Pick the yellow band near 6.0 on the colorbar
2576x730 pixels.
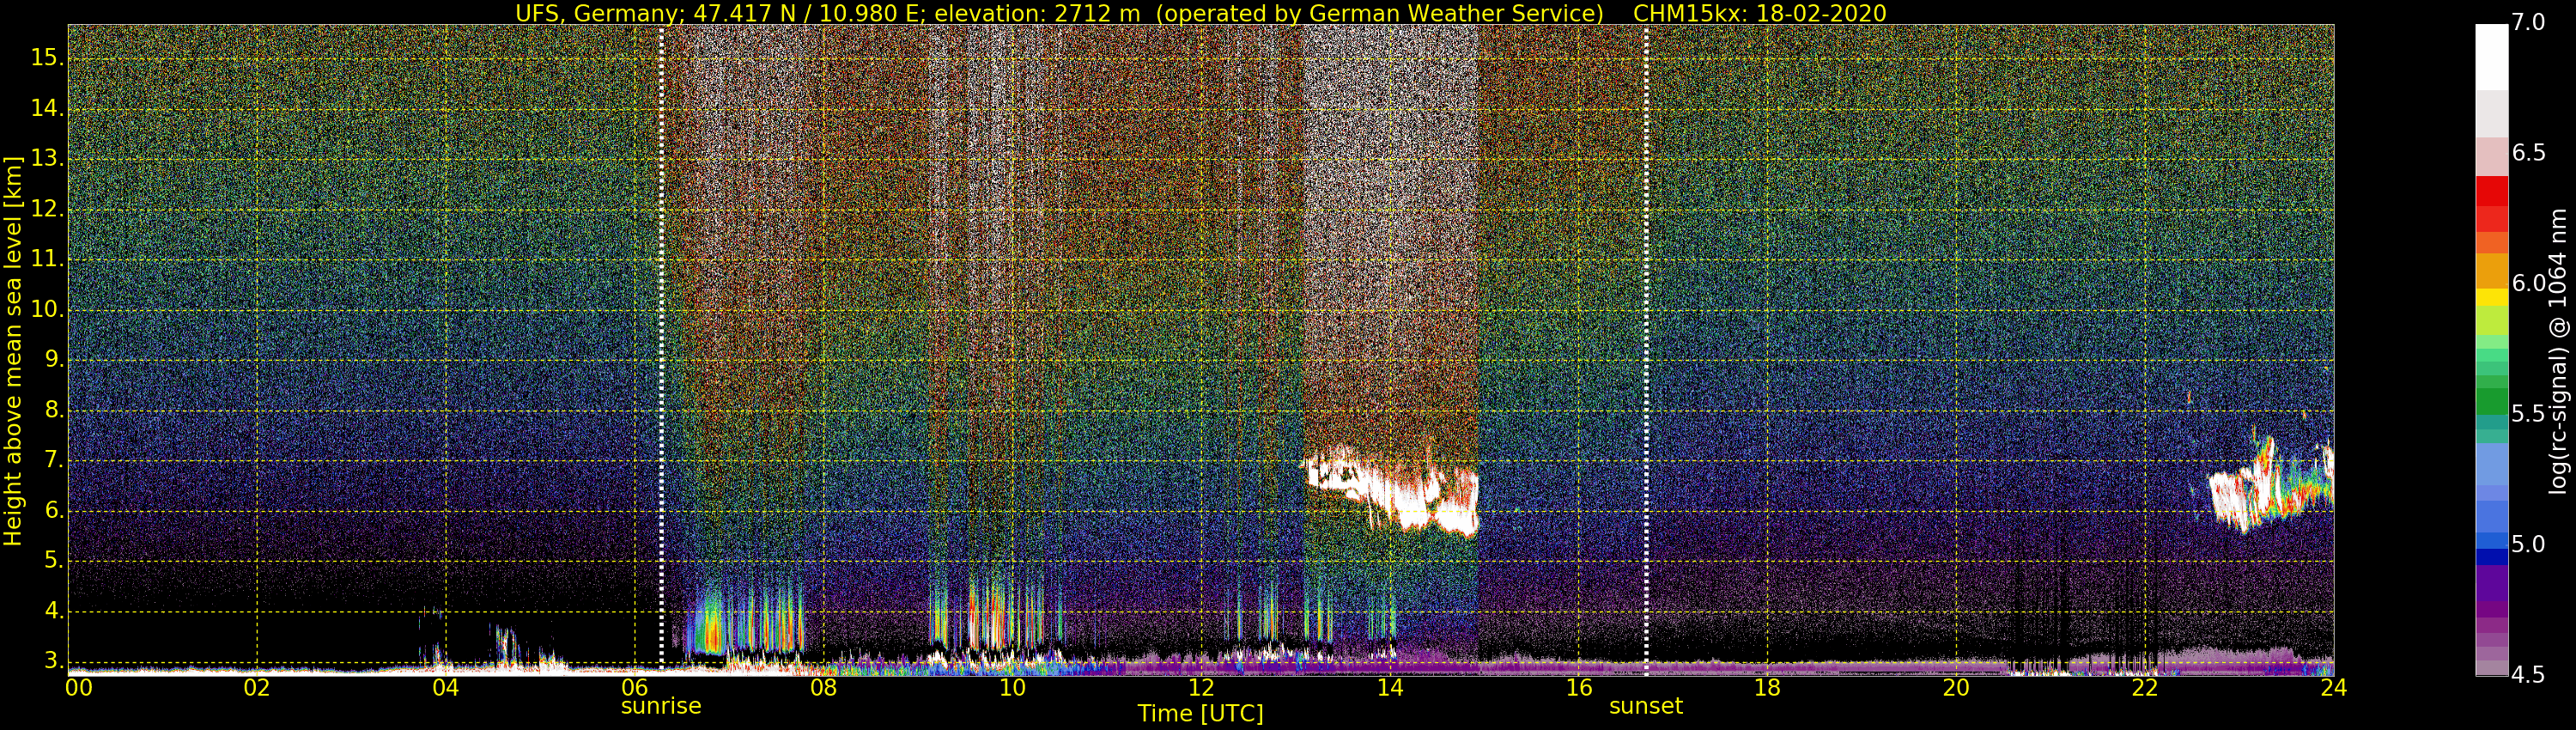click(x=2491, y=297)
